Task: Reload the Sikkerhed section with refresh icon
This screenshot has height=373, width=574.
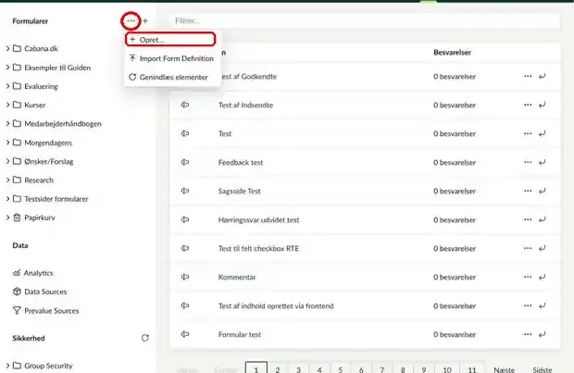Action: 145,338
